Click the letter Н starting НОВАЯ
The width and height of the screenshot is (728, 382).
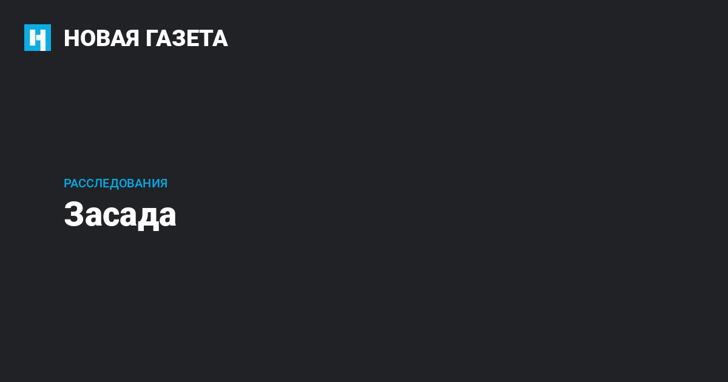coord(71,38)
